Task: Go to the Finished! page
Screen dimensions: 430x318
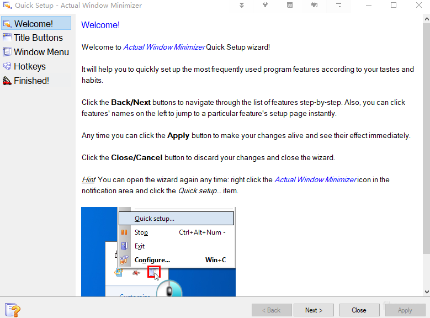Action: (31, 81)
